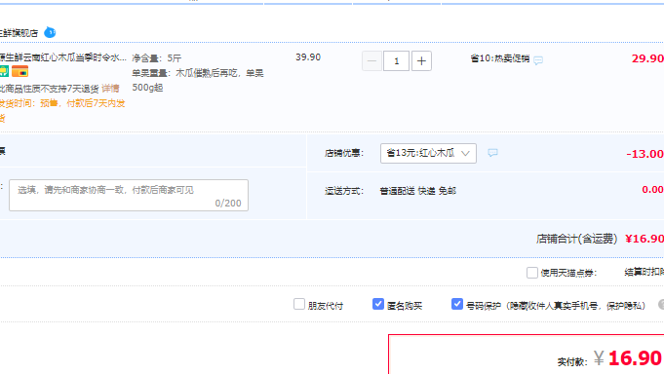Image resolution: width=664 pixels, height=374 pixels.
Task: Open the 详情 link for return policy
Action: 110,89
